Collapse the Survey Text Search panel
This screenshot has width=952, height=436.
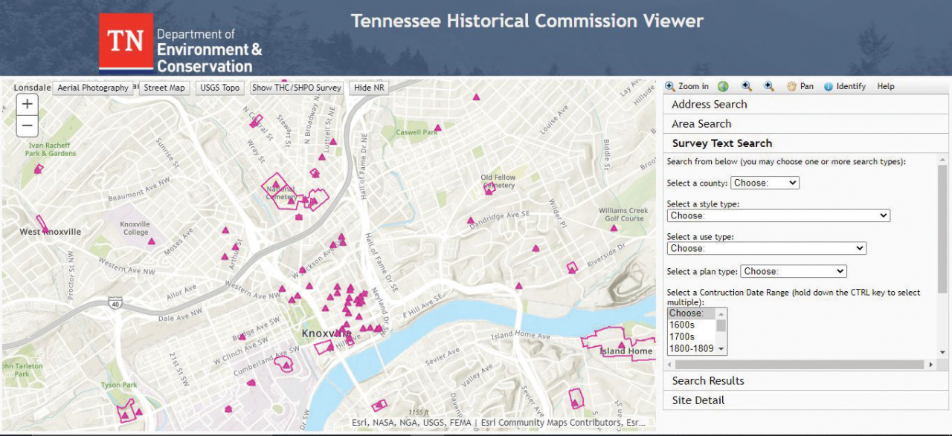805,143
